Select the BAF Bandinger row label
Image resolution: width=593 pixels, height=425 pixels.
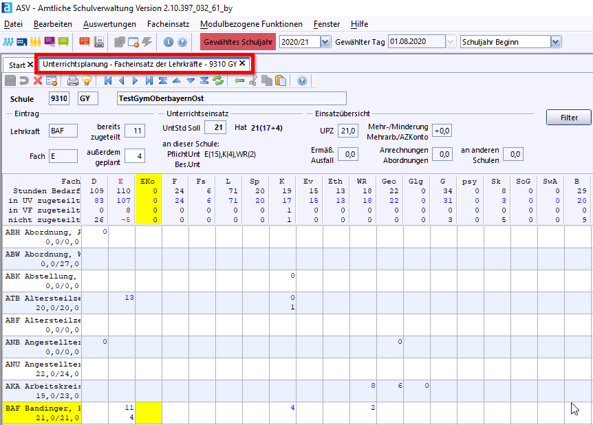[43, 413]
